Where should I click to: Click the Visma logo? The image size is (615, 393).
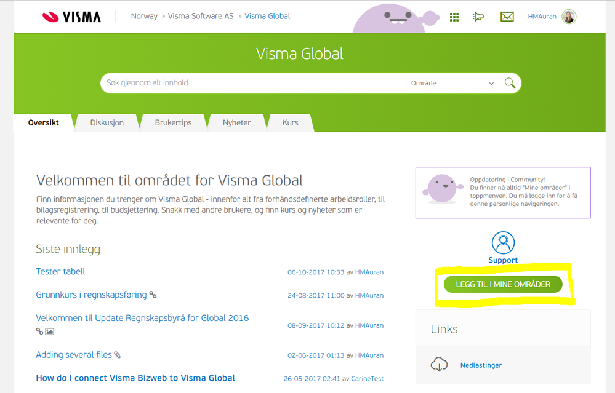pyautogui.click(x=72, y=17)
